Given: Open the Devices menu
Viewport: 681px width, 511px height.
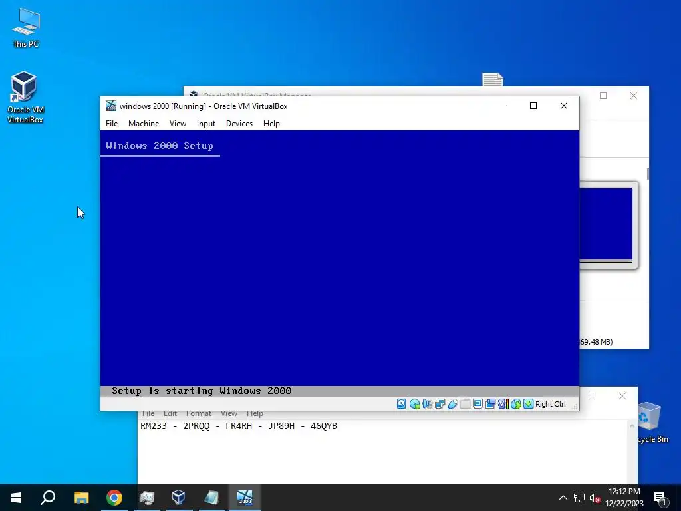Looking at the screenshot, I should point(239,124).
